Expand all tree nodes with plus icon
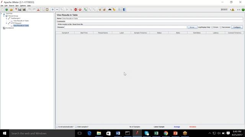 click(x=53, y=10)
